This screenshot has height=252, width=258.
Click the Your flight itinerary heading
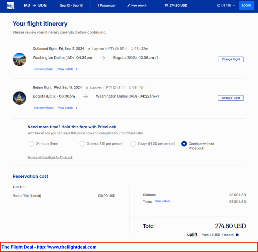(40, 24)
